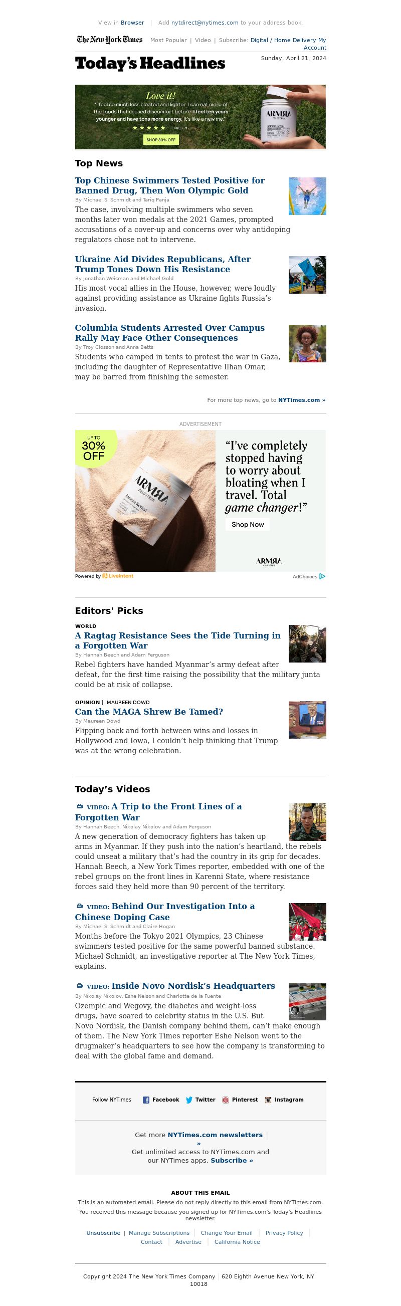Image resolution: width=401 pixels, height=1306 pixels.
Task: Click View in Browser link
Action: click(x=132, y=23)
